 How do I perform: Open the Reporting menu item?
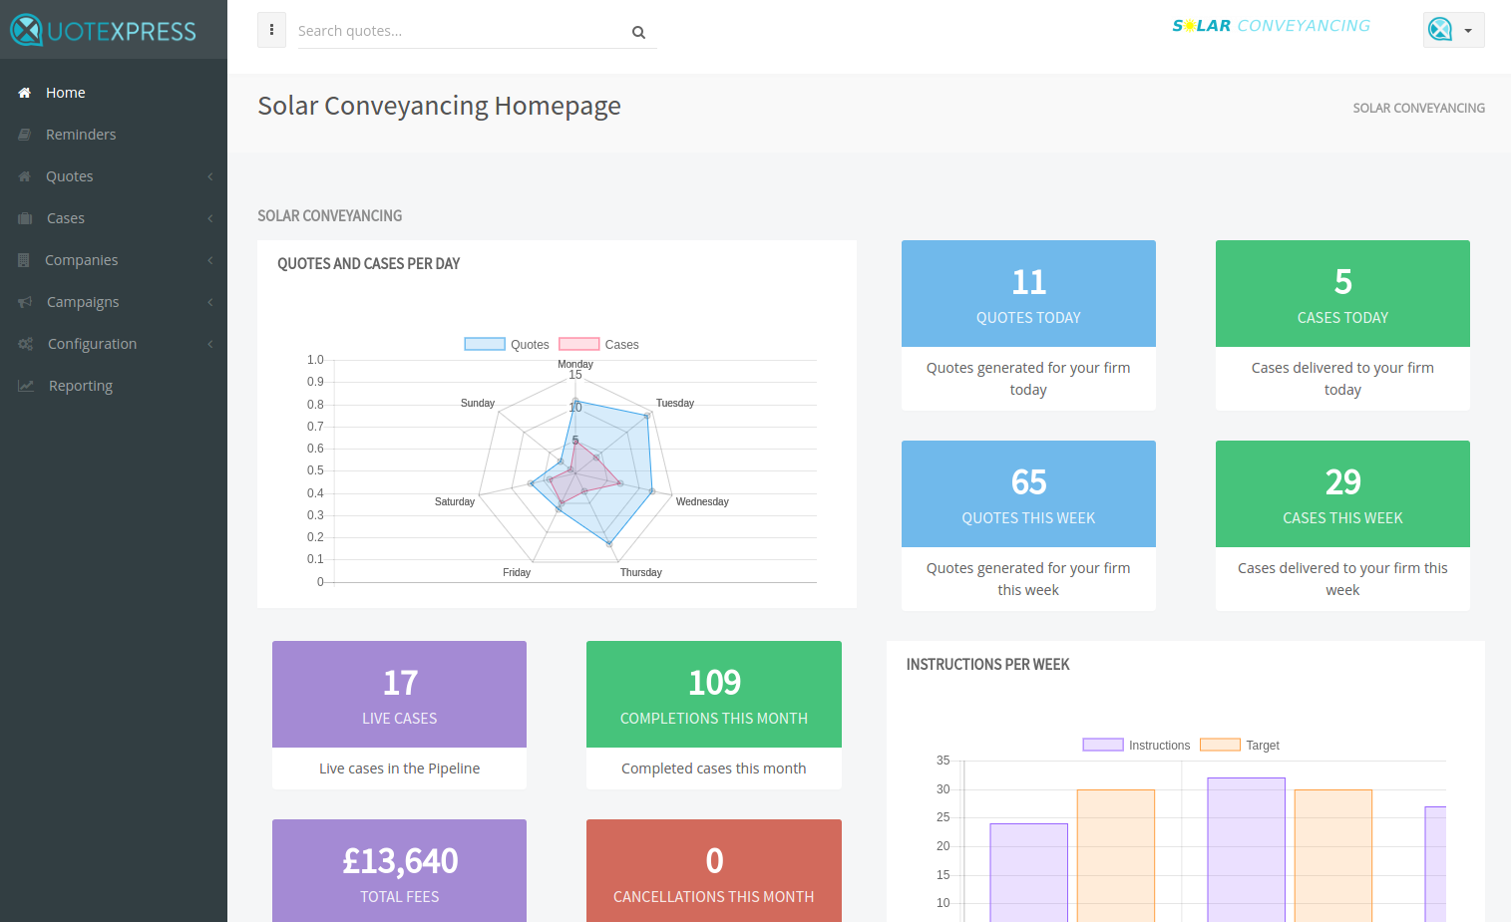(x=114, y=386)
